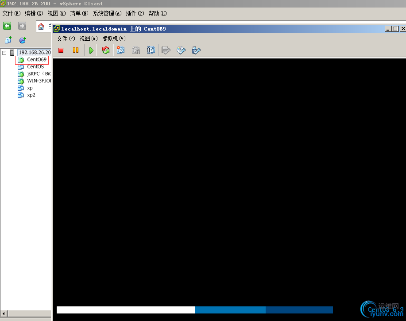The height and width of the screenshot is (321, 406).
Task: Connect CD/DVD device icon
Action: point(181,50)
